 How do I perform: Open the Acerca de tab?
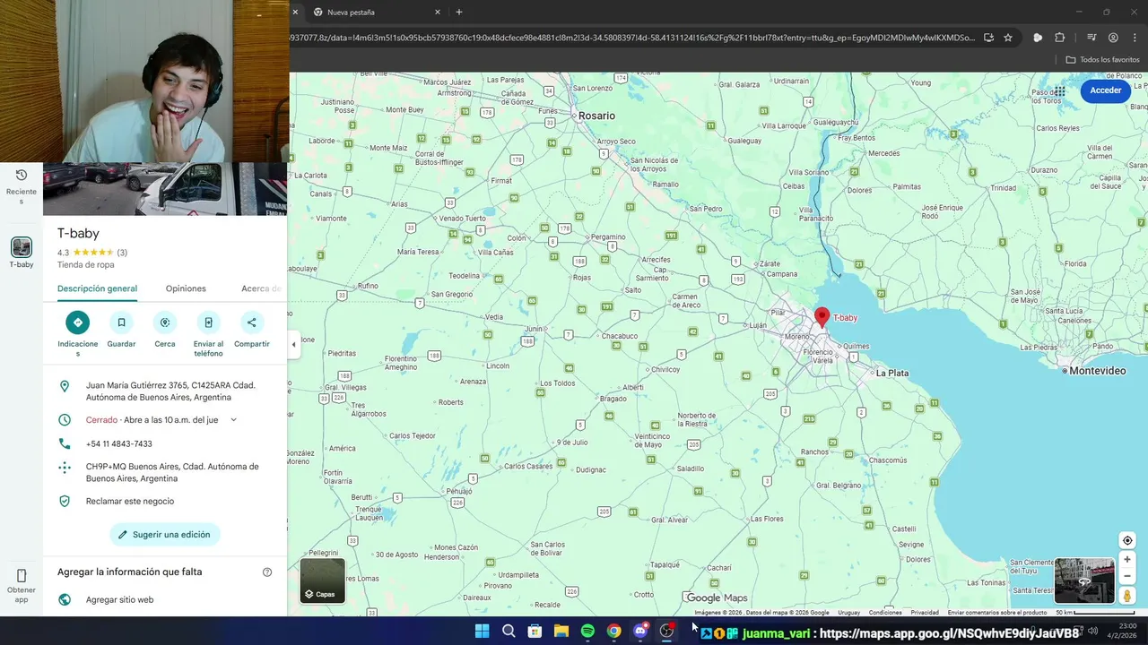(261, 288)
